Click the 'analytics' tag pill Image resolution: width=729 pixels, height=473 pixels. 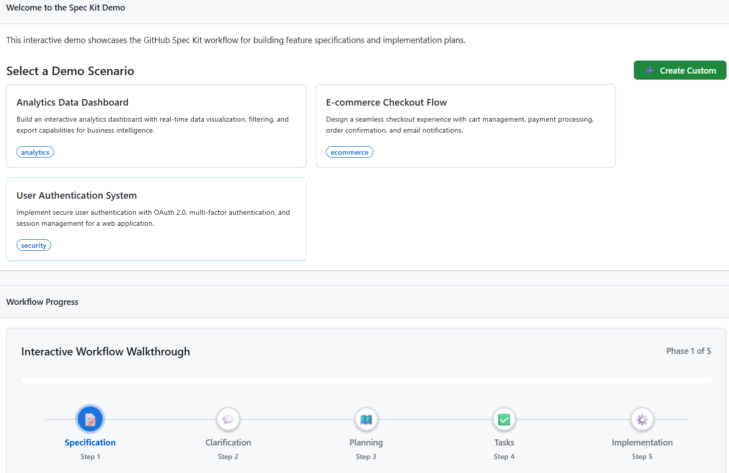coord(35,152)
